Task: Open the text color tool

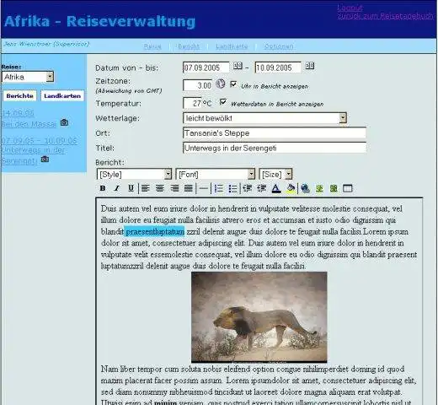Action: (276, 188)
